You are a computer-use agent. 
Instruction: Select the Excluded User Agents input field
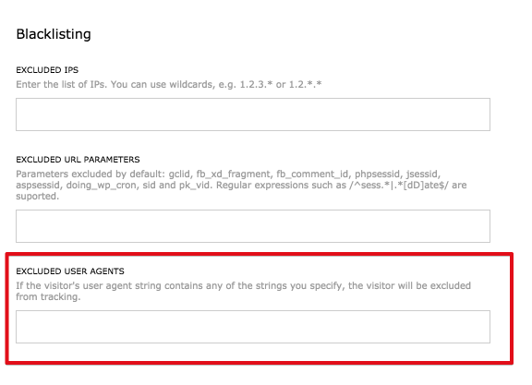[x=253, y=327]
